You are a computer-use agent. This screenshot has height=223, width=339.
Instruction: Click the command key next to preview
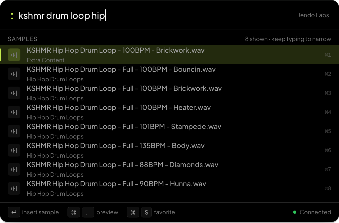point(74,212)
